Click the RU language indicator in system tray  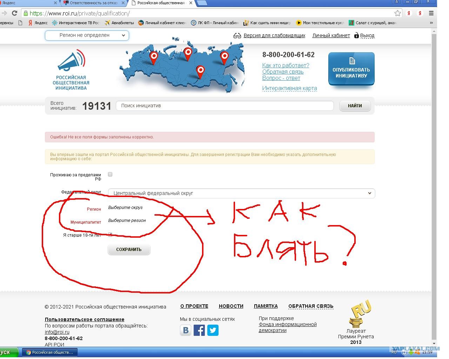point(394,352)
